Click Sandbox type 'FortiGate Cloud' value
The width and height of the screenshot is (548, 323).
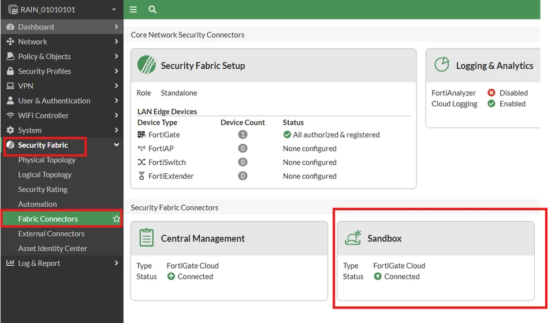tap(399, 266)
